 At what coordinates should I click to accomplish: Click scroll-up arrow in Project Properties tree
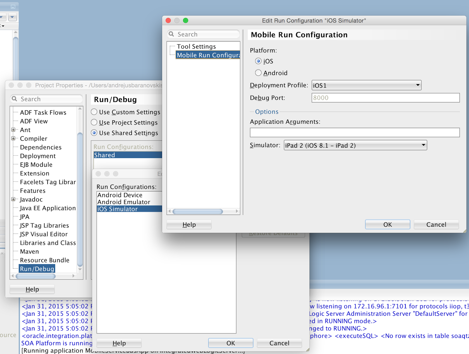point(80,109)
